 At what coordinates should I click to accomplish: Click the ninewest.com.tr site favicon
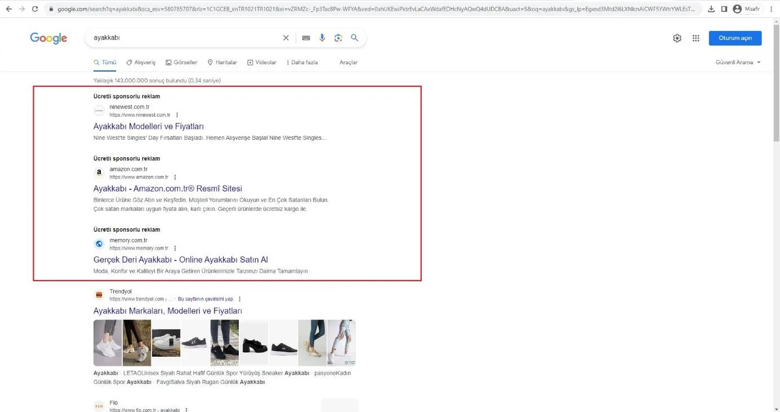[99, 110]
